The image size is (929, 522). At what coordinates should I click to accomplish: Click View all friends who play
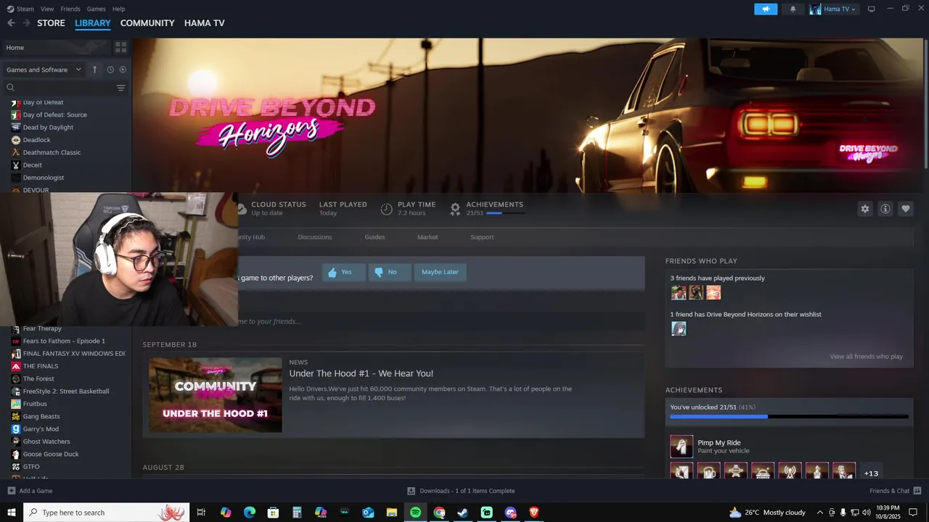click(866, 357)
